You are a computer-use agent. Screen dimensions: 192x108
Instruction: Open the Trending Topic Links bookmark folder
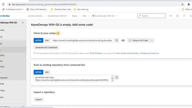(61, 9)
